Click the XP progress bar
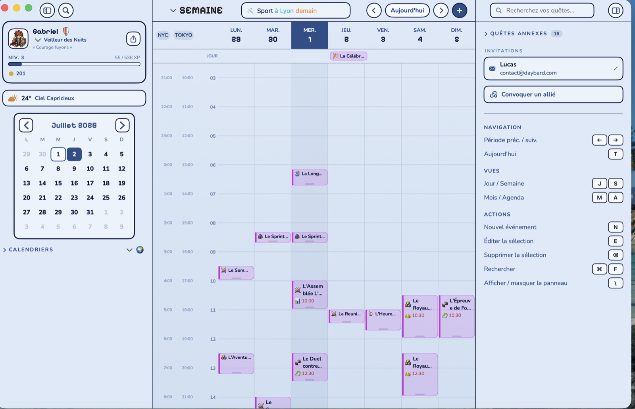635x409 pixels. pos(74,64)
